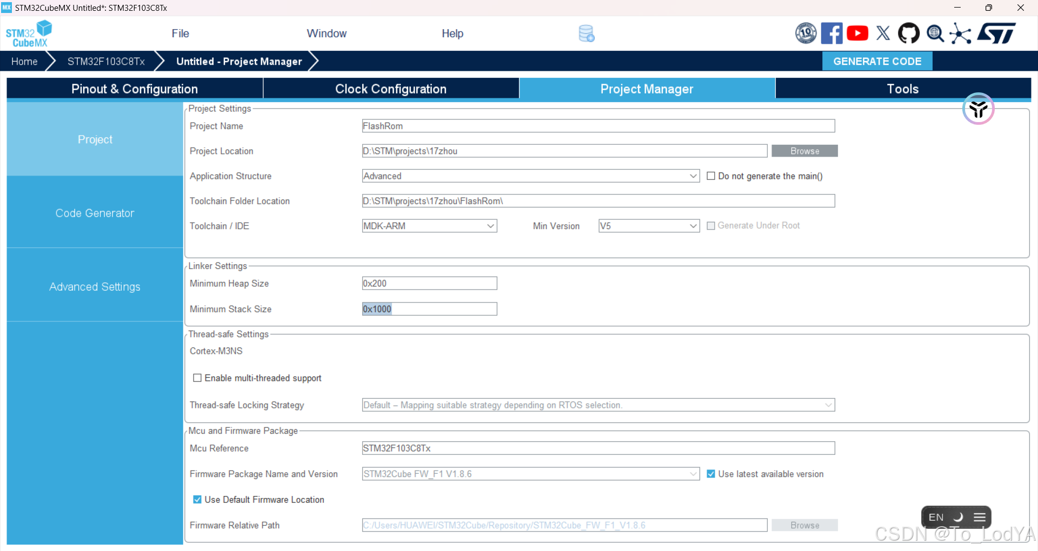Viewport: 1038px width, 551px height.
Task: Open the GitHub icon link
Action: point(909,33)
